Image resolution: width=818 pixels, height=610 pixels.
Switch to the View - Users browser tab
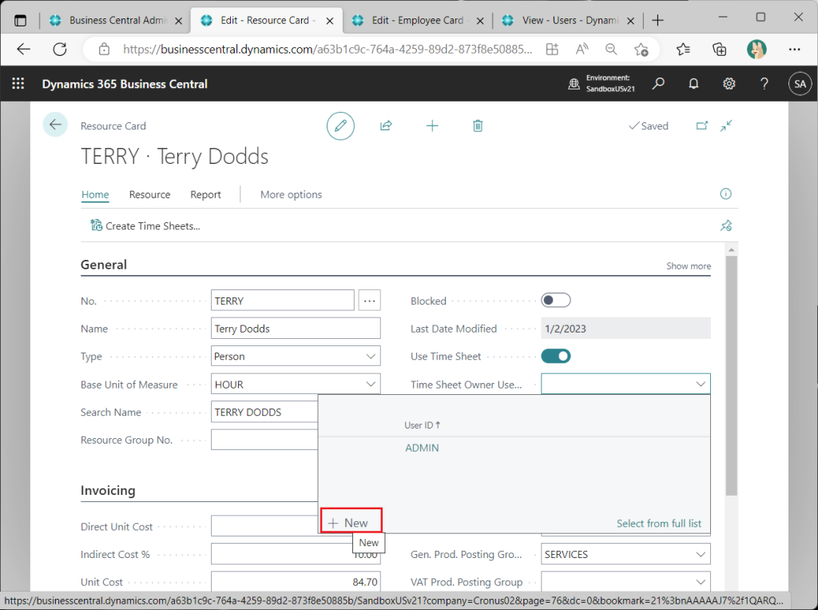(x=569, y=20)
